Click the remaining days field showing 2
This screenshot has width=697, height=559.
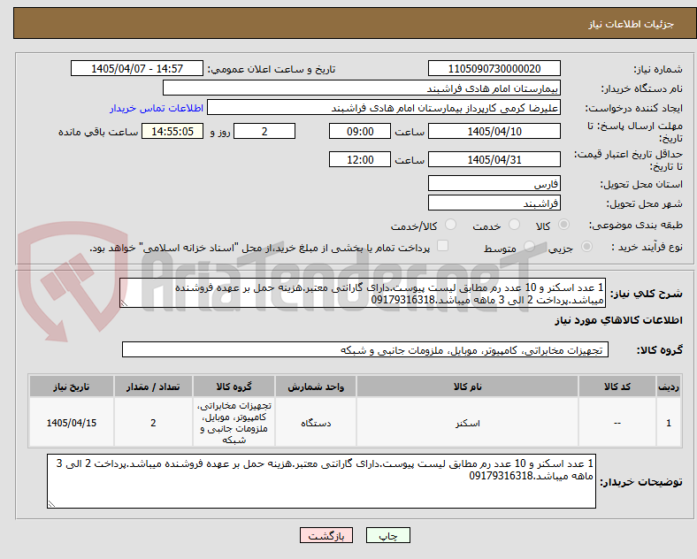coord(264,132)
